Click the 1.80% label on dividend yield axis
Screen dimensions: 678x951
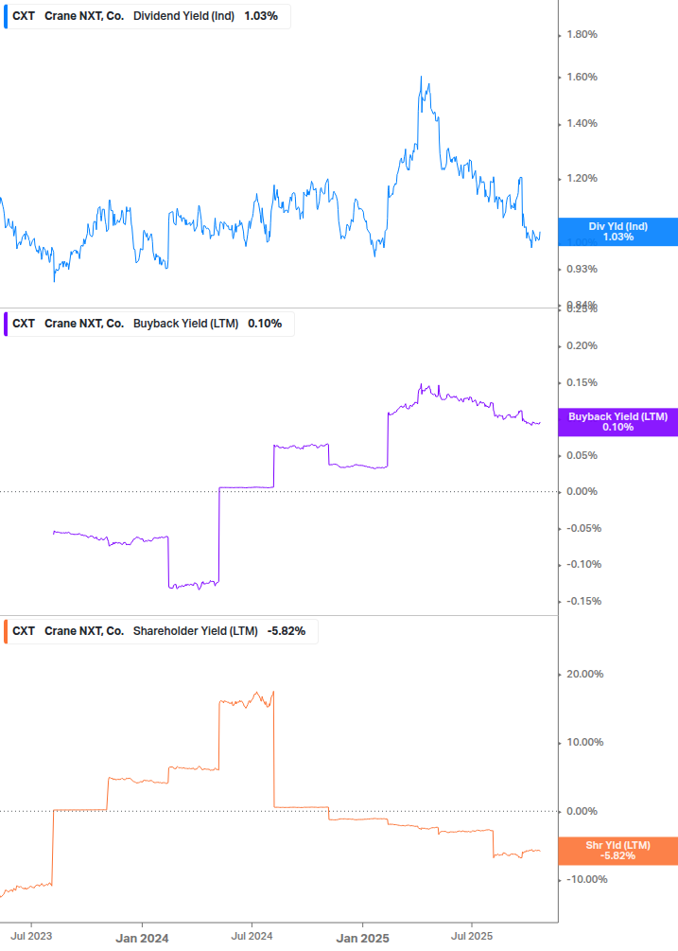[x=581, y=35]
